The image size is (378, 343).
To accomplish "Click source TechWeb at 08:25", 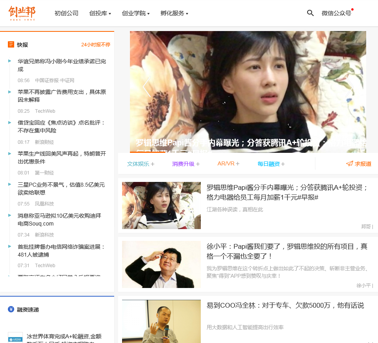I will (45, 111).
